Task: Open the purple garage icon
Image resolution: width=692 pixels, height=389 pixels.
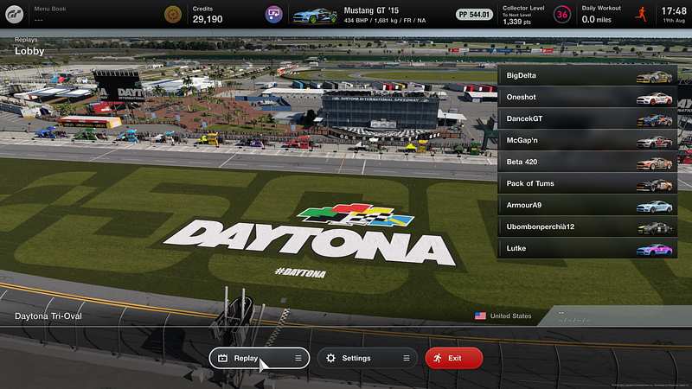Action: [273, 15]
